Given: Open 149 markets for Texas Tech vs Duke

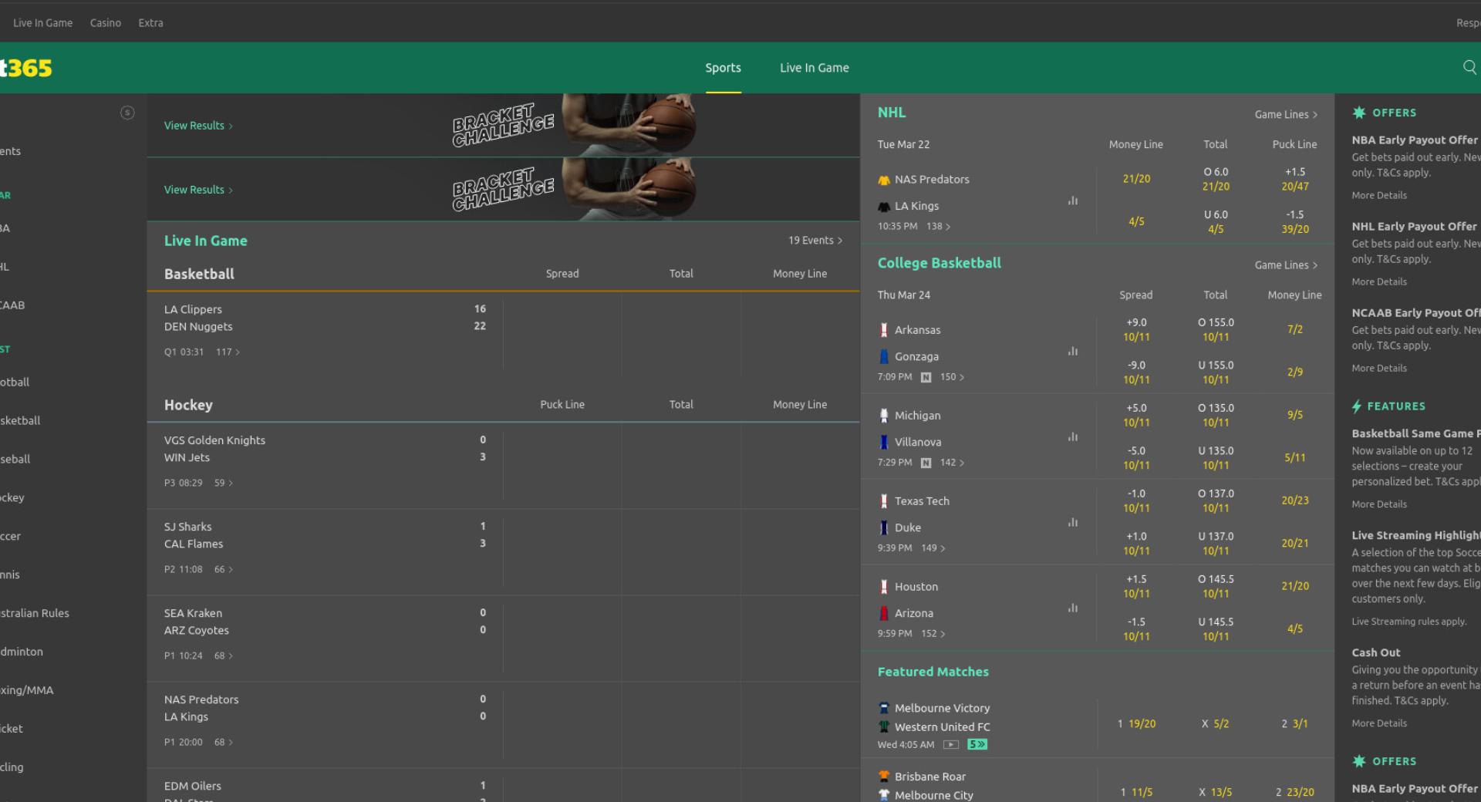Looking at the screenshot, I should coord(933,548).
